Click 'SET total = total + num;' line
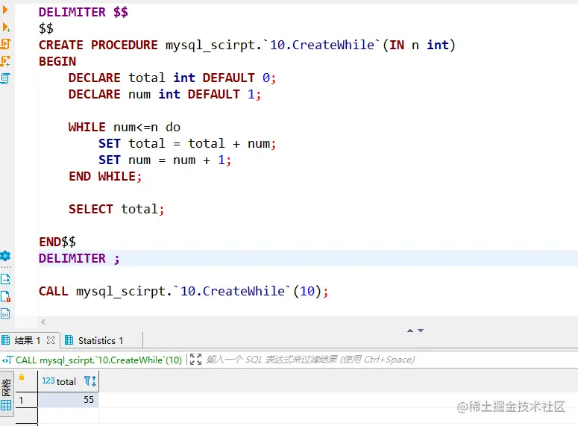 pyautogui.click(x=187, y=143)
